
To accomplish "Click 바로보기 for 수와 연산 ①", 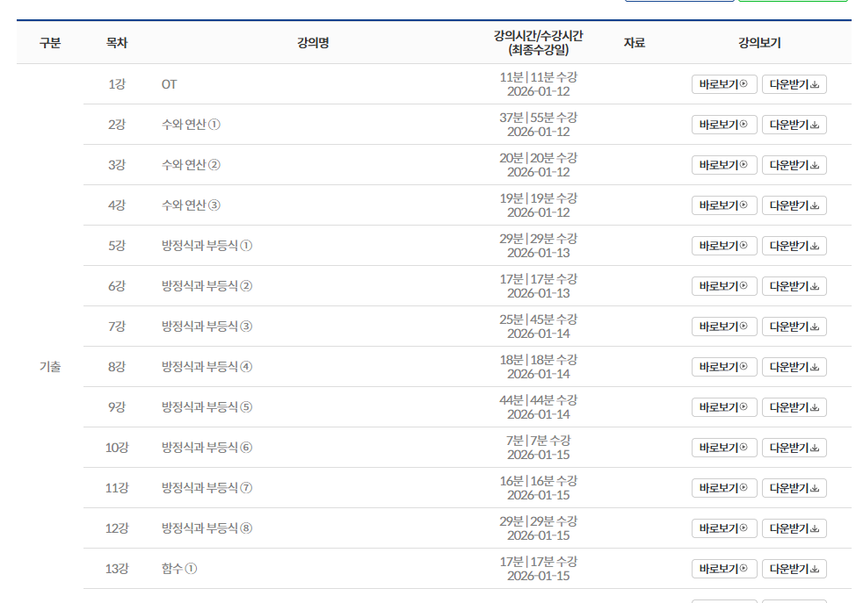I will (x=723, y=125).
